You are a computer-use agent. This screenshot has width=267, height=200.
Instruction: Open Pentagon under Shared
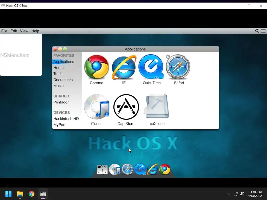62,102
